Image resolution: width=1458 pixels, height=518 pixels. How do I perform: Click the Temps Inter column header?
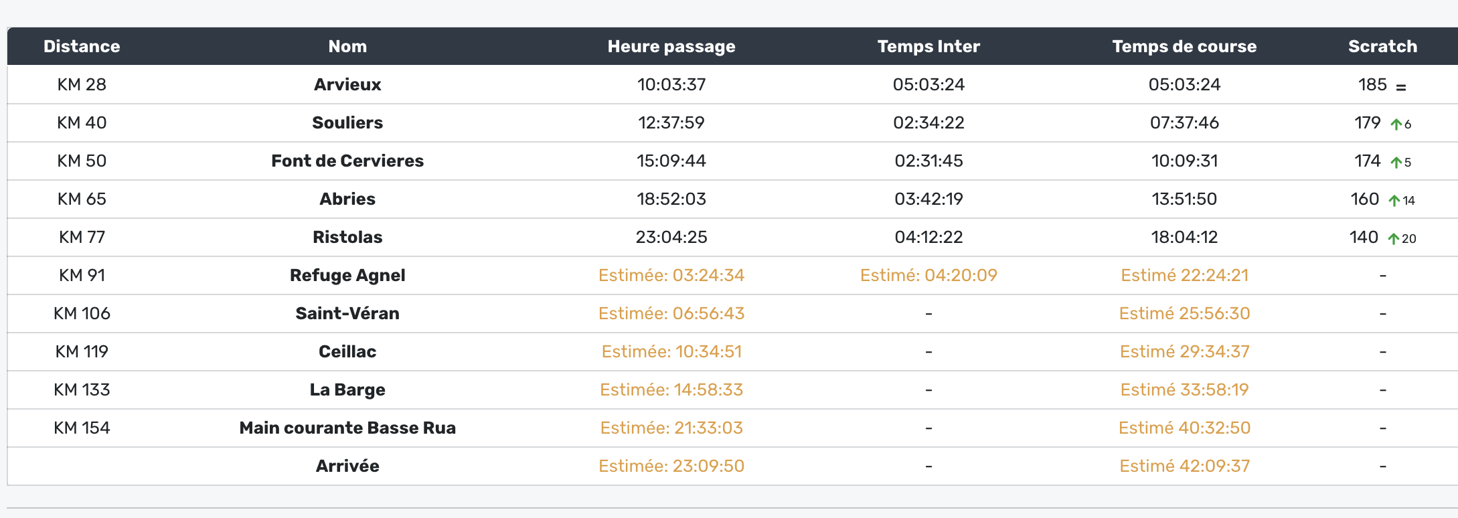coord(928,46)
